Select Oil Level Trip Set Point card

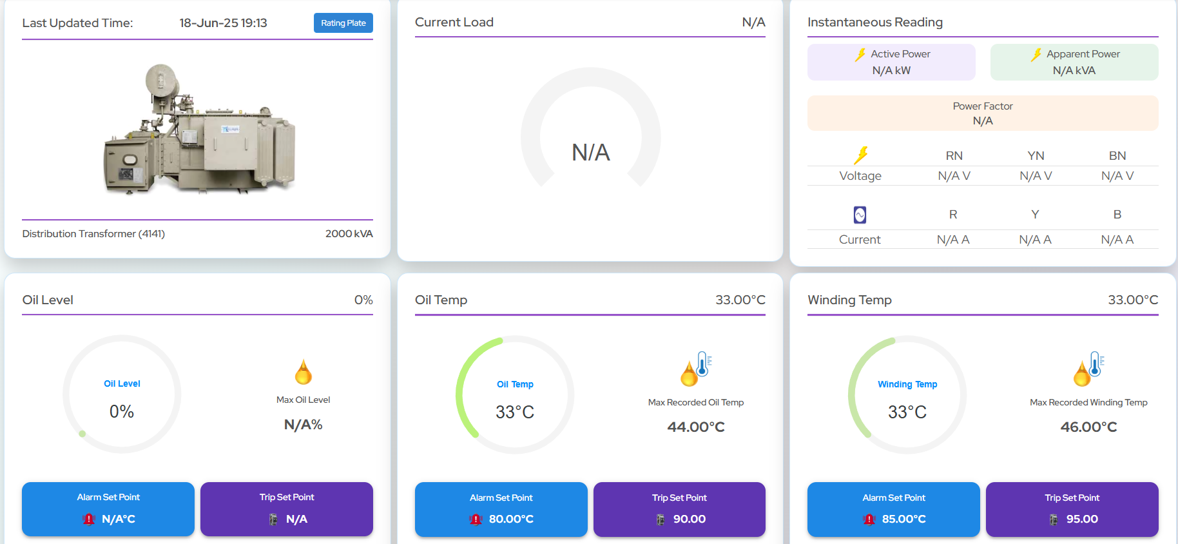tap(287, 509)
